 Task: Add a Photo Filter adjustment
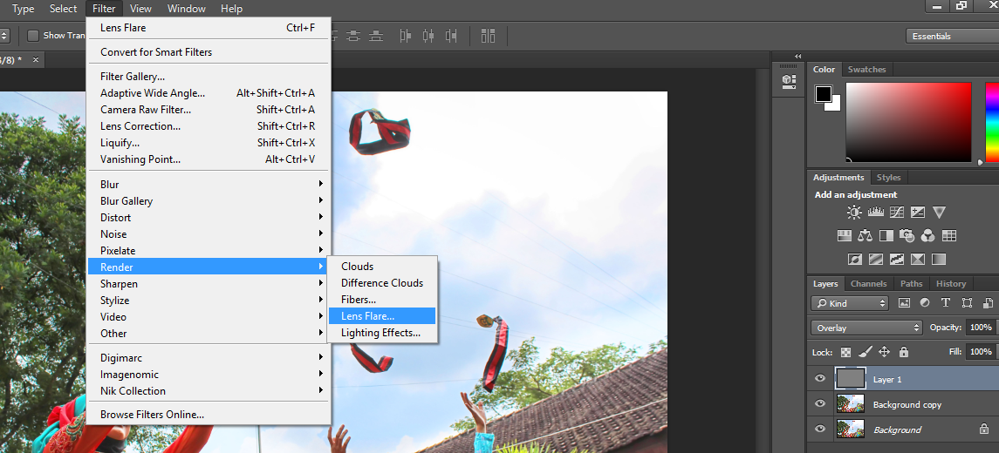tap(907, 236)
